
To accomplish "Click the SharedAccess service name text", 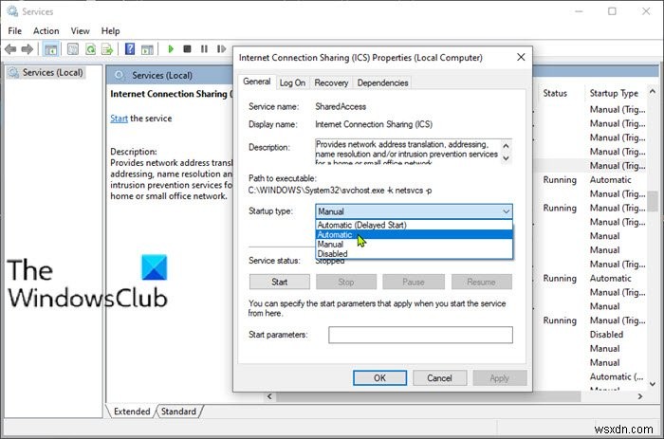I will (x=341, y=107).
